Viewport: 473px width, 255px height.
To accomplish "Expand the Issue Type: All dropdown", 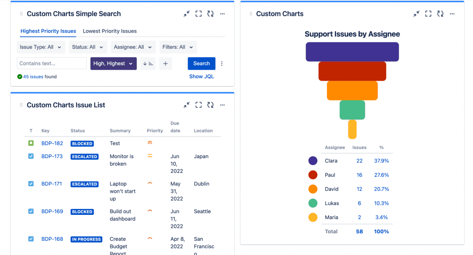I will (x=41, y=47).
